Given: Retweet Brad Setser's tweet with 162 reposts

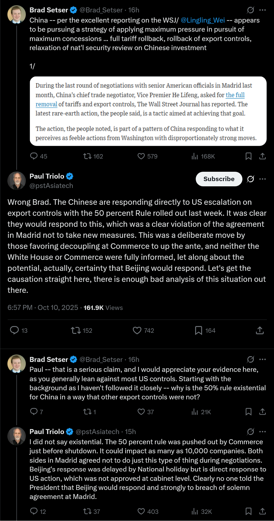Looking at the screenshot, I should (x=87, y=156).
